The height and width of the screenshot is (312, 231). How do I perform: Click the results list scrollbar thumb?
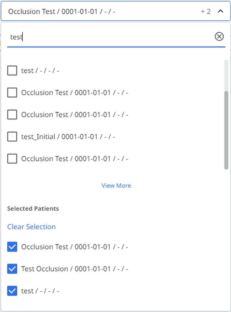[x=226, y=130]
